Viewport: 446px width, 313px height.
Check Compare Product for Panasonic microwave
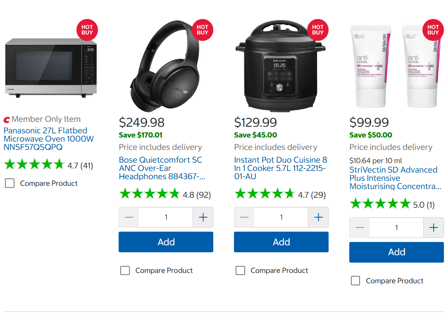pos(10,183)
